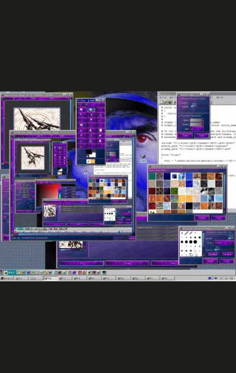Select the Free Select lasso tool
Image resolution: width=236 pixels, height=373 pixels.
coord(101,110)
